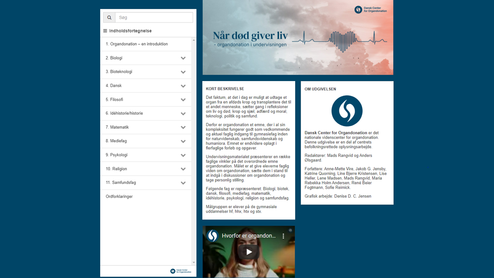Open the Ordforklaringer page
494x278 pixels.
(x=119, y=196)
